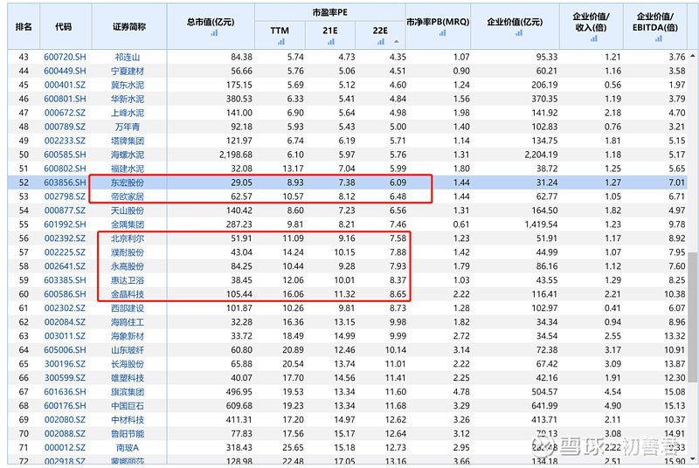Open stock code 000789.SZ
Image resolution: width=699 pixels, height=468 pixels.
[x=65, y=127]
